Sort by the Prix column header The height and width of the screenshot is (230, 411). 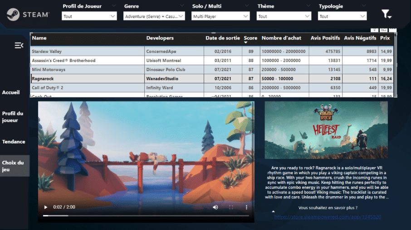tap(385, 38)
